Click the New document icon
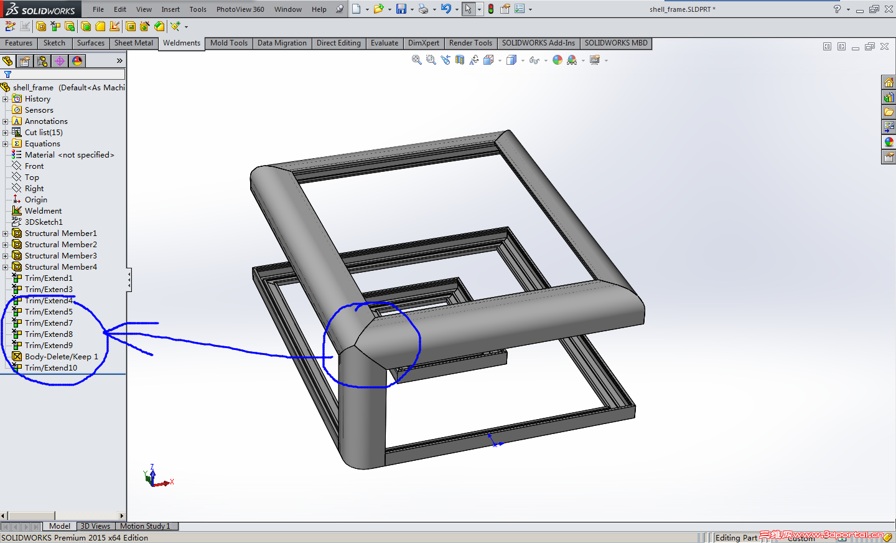Image resolution: width=896 pixels, height=543 pixels. [357, 9]
